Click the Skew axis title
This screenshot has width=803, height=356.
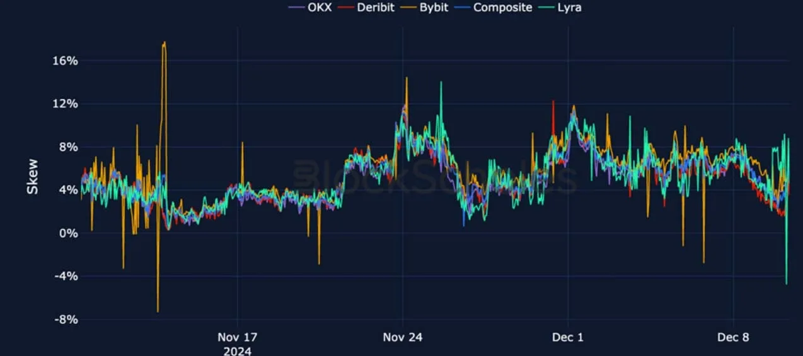(x=32, y=176)
